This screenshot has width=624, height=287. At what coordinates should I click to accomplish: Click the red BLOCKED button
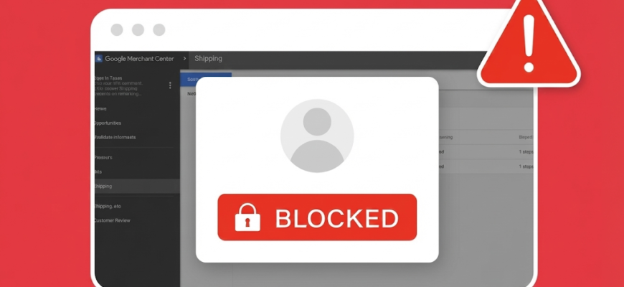point(317,217)
